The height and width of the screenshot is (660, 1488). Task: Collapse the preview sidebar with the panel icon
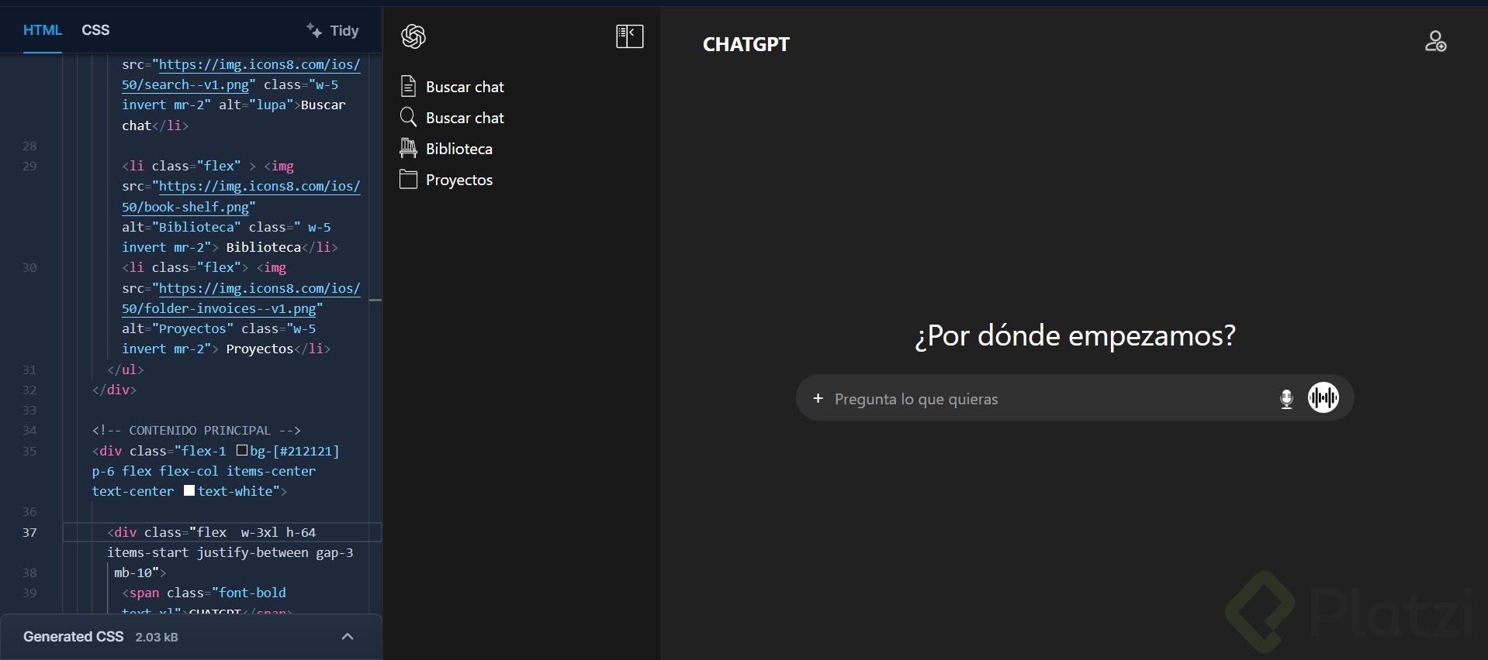629,36
